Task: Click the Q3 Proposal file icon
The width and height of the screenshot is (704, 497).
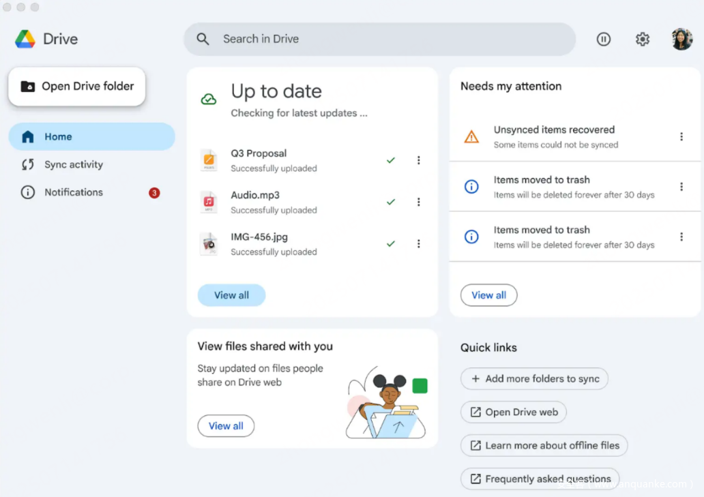Action: 209,160
